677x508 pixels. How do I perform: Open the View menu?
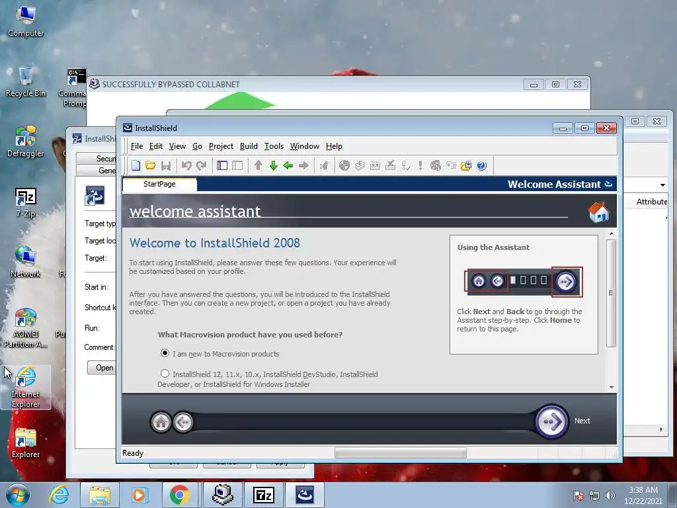(177, 146)
